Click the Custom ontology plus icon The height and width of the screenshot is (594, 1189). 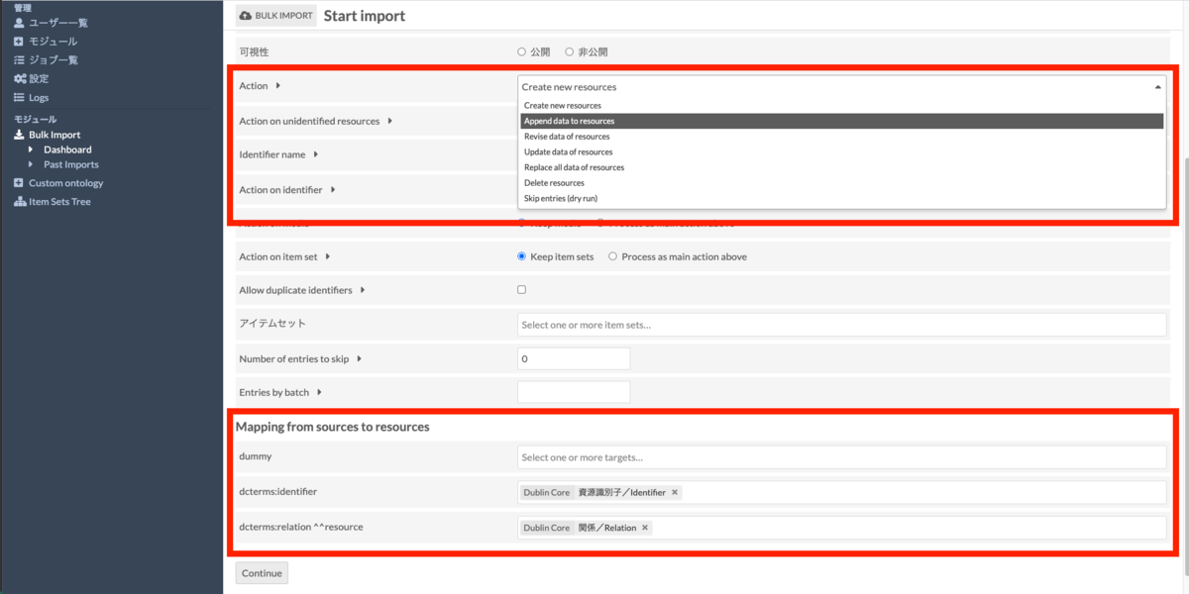click(x=19, y=183)
